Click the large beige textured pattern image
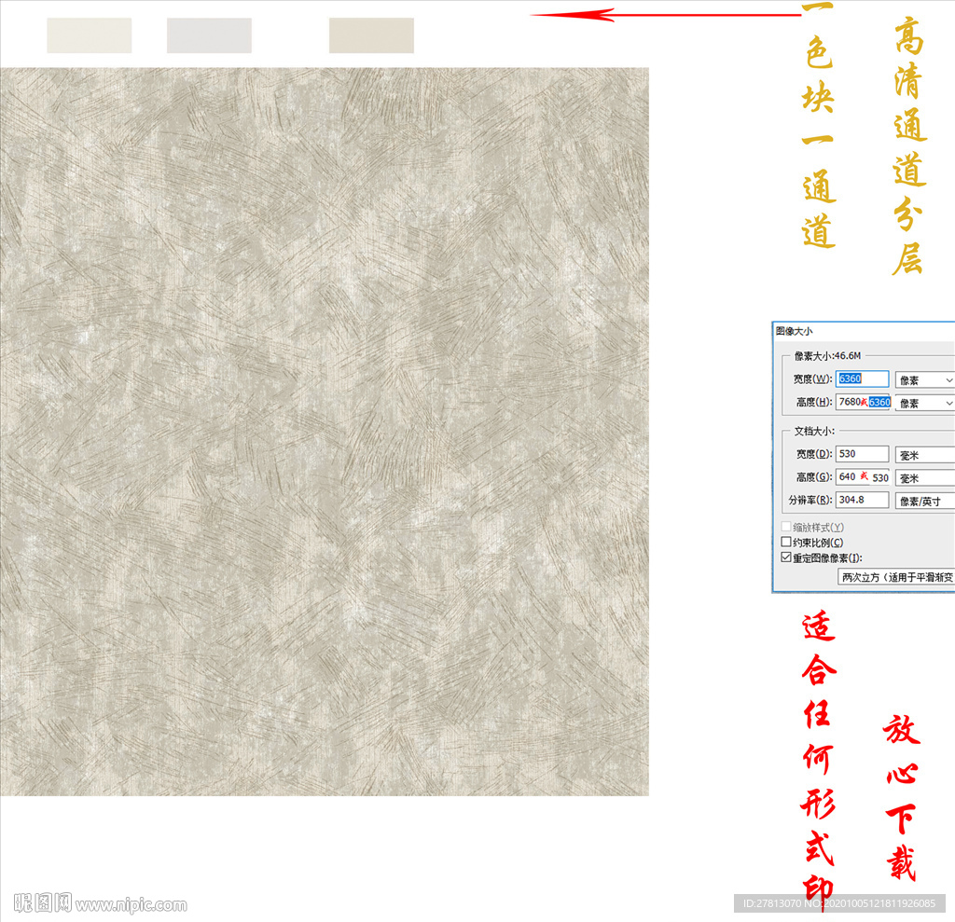This screenshot has width=955, height=922. pos(325,431)
